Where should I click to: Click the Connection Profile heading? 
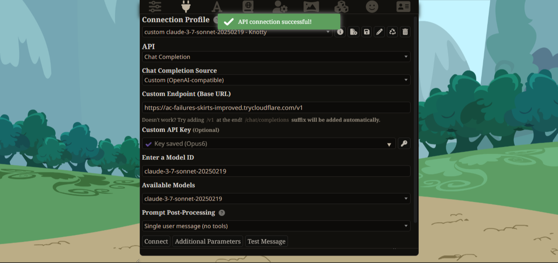point(176,20)
